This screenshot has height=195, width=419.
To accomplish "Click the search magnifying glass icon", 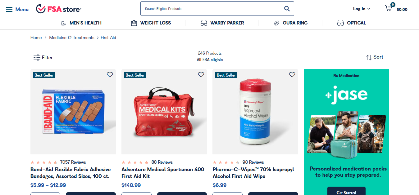I will (287, 9).
